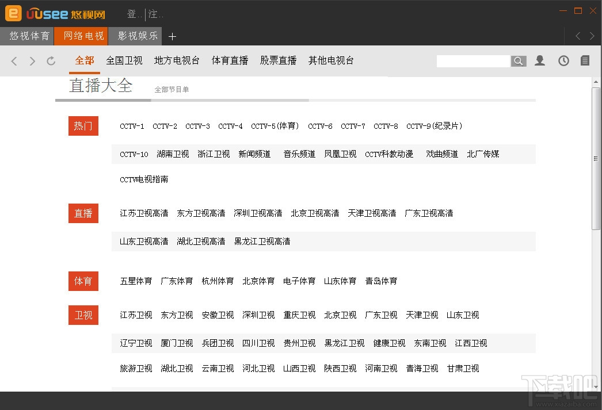
Task: Open the CCTV-5(体育) channel
Action: pyautogui.click(x=275, y=126)
